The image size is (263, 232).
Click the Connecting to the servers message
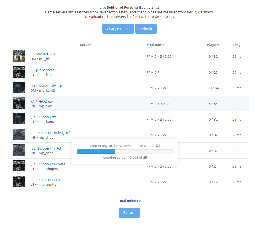click(x=121, y=146)
